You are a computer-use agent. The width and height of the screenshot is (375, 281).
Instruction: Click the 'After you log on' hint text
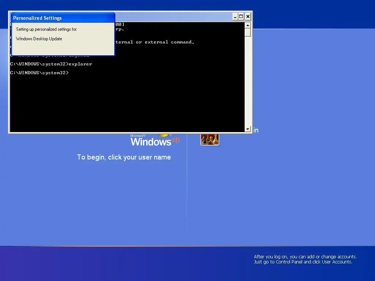305,259
